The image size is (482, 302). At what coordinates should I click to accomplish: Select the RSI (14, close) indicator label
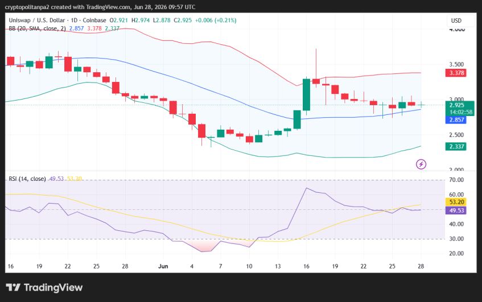point(27,179)
